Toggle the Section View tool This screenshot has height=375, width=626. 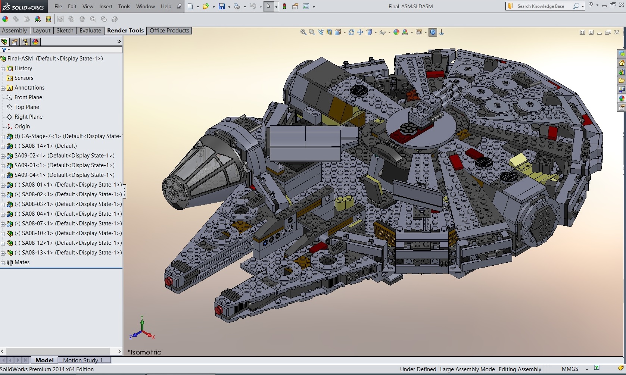coord(329,32)
